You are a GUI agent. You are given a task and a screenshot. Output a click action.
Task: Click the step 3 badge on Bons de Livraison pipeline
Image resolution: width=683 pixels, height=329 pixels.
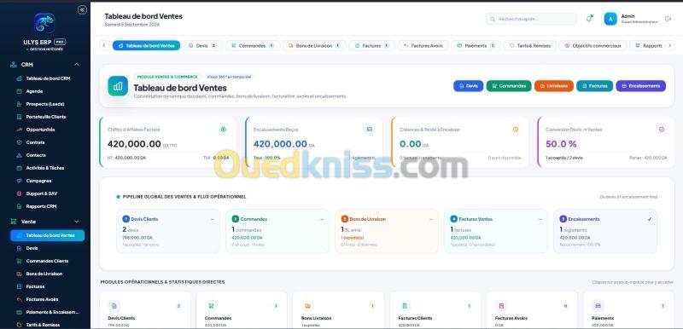pyautogui.click(x=345, y=219)
